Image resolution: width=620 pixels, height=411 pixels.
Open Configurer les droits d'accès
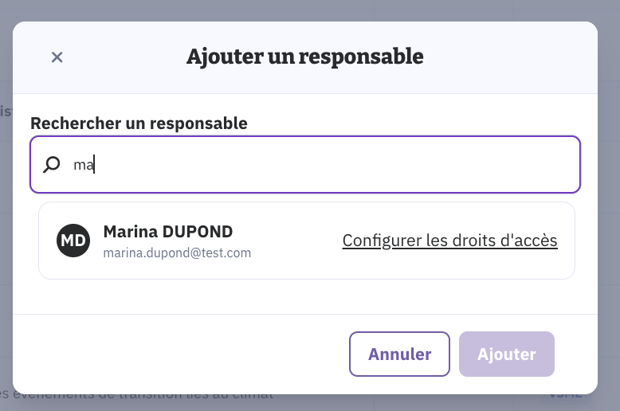(x=449, y=241)
